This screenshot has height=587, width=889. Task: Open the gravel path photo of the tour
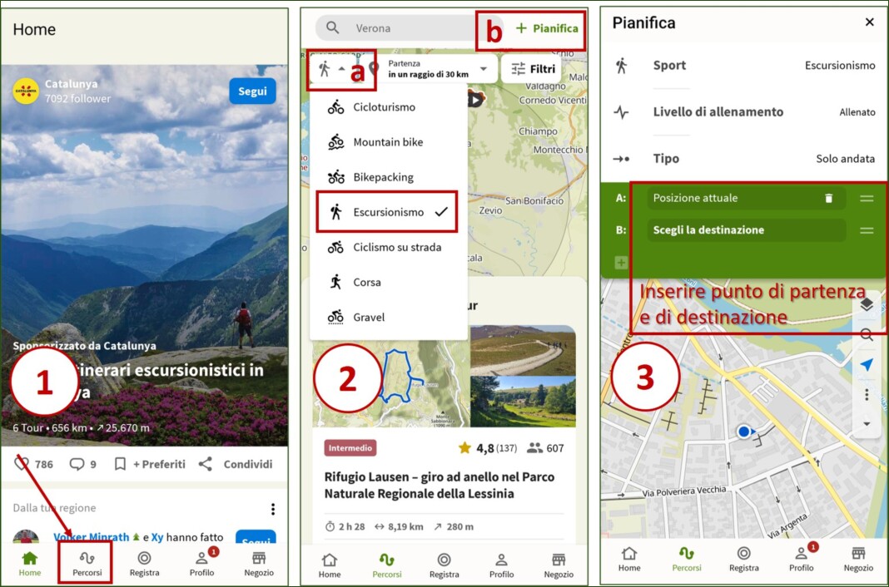point(523,350)
